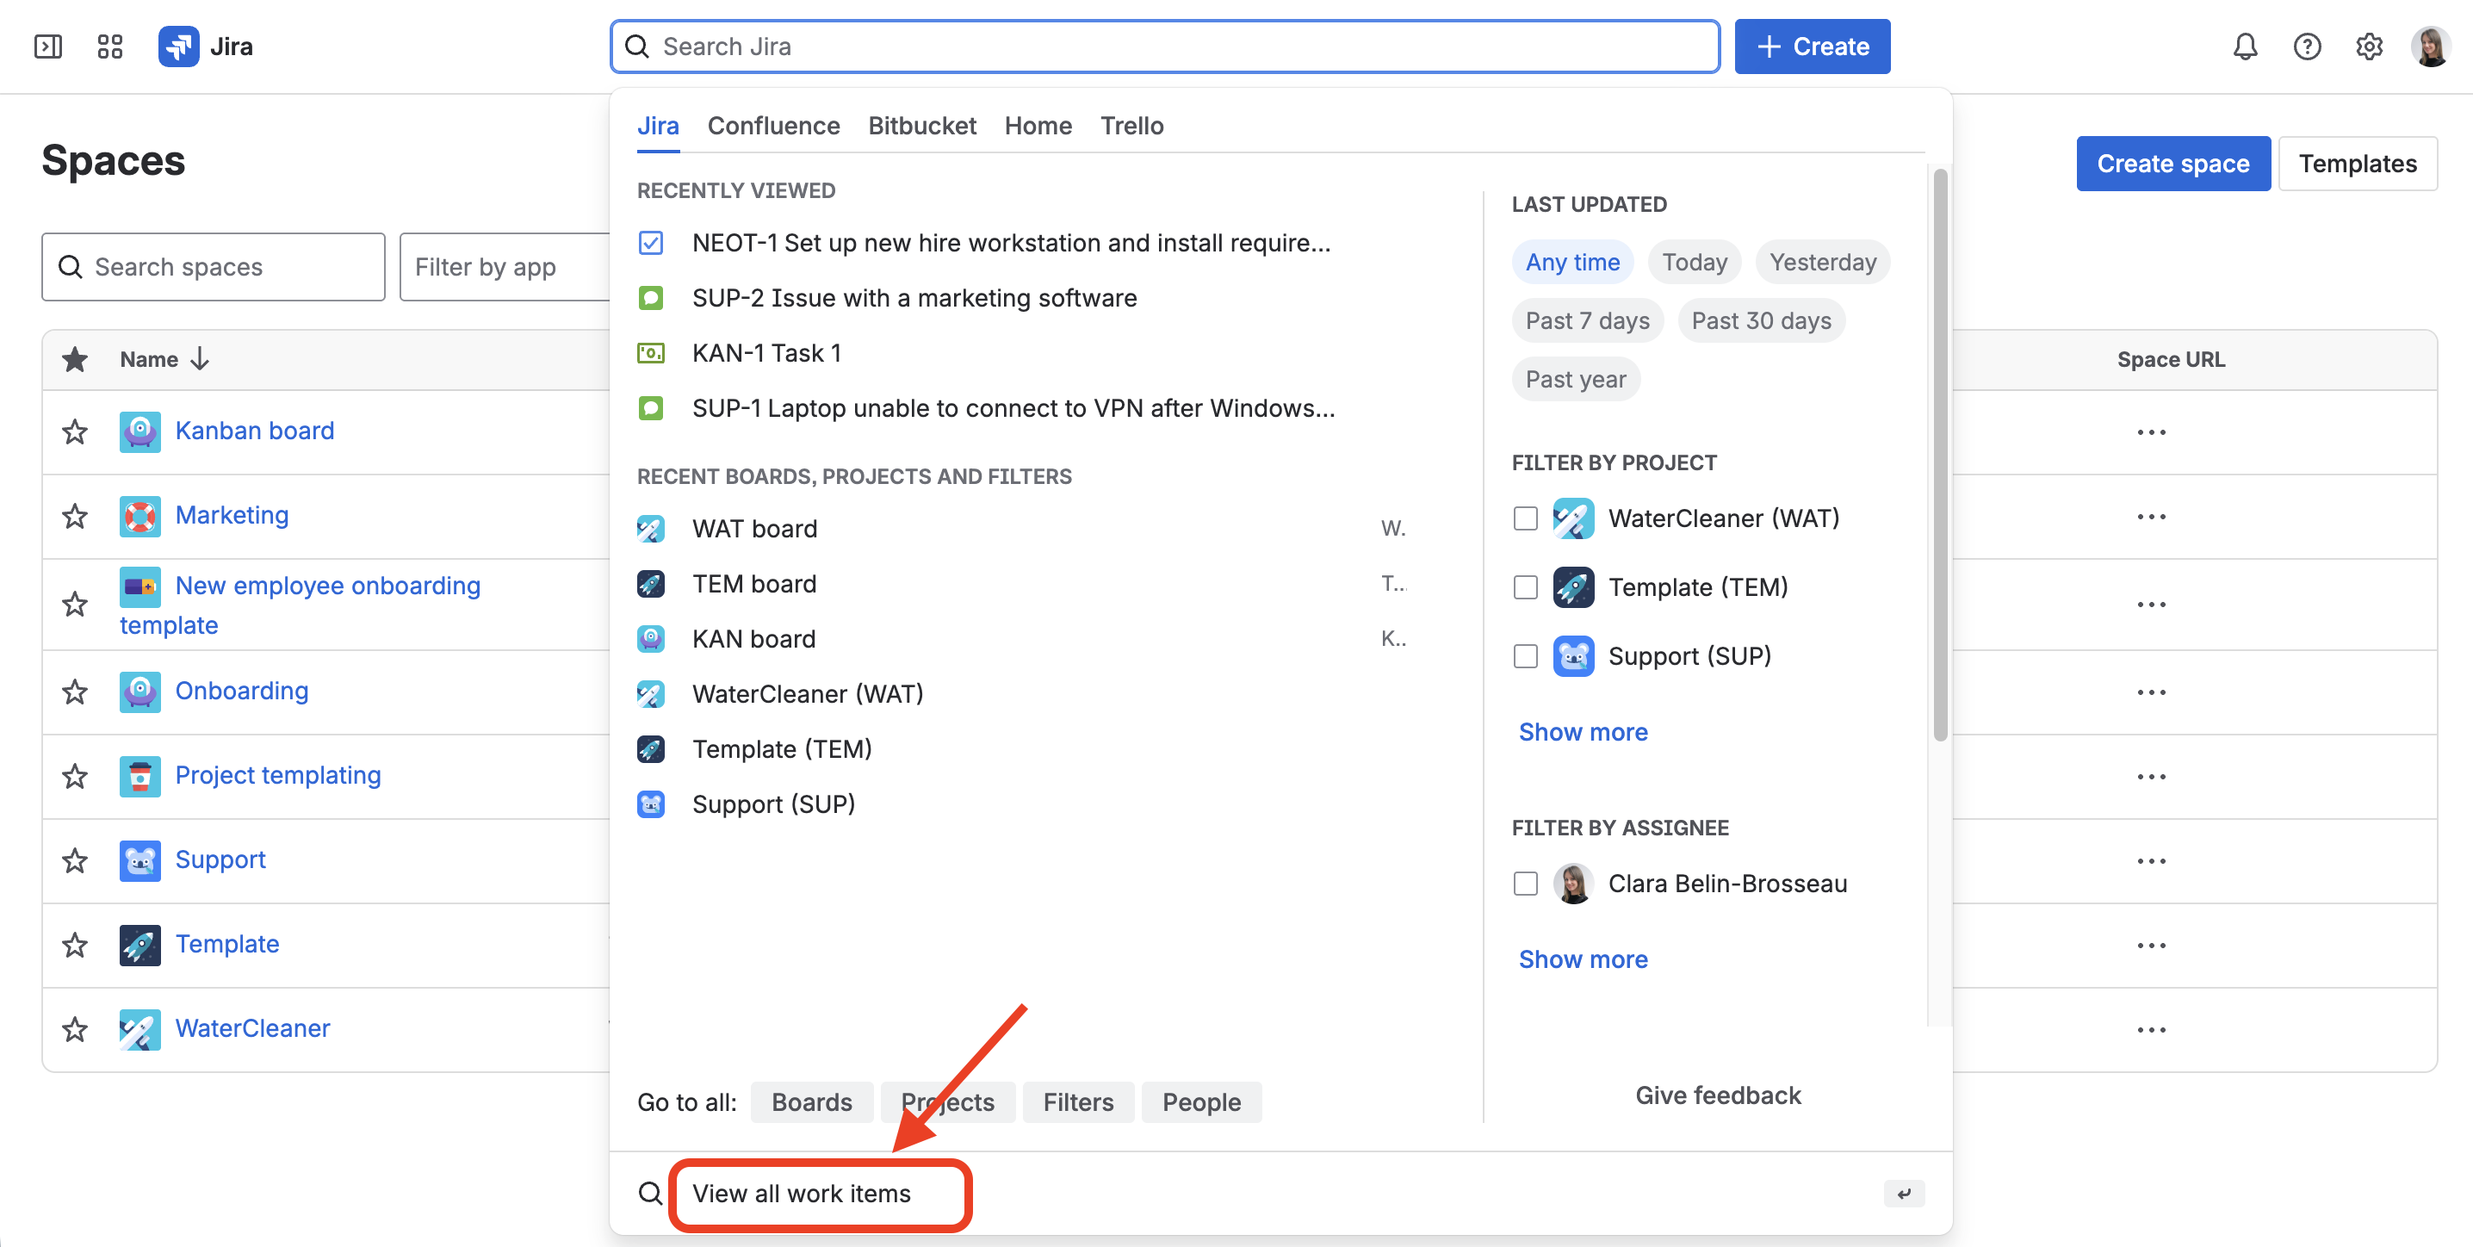Viewport: 2473px width, 1247px height.
Task: Click the Search spaces input field
Action: pos(214,267)
